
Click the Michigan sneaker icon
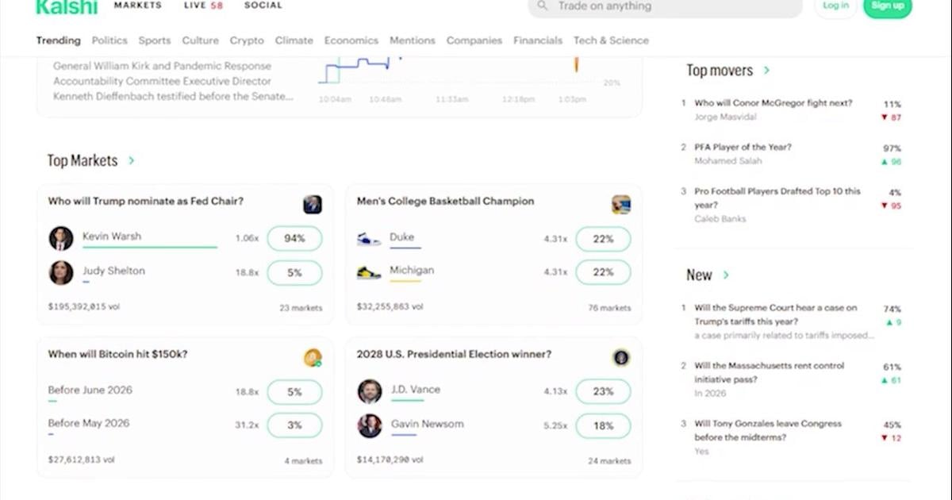coord(369,272)
